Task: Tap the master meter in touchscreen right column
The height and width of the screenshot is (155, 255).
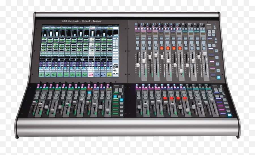Action: [x=116, y=33]
